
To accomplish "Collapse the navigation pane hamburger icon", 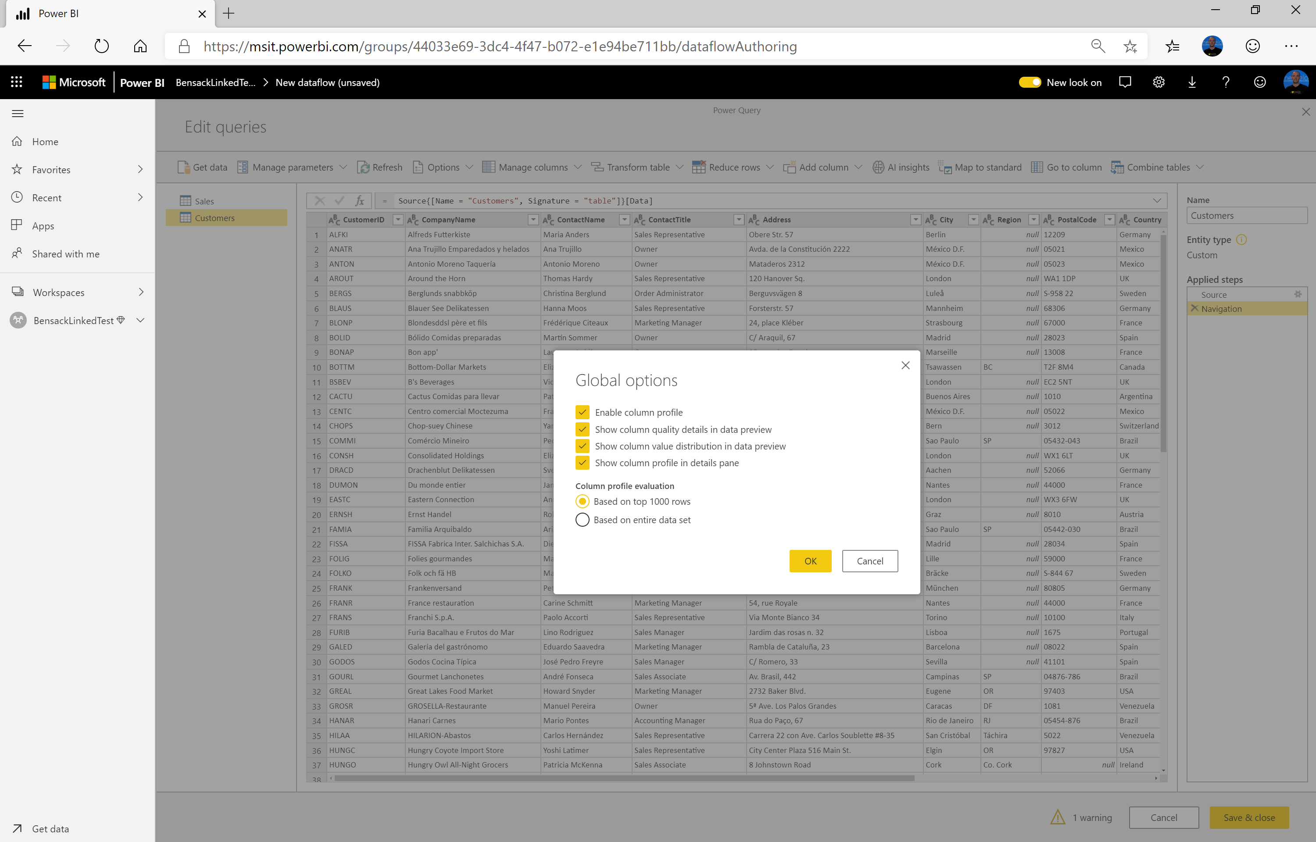I will [18, 114].
